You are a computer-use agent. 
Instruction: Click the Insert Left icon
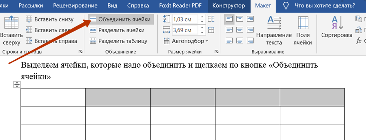(29, 30)
